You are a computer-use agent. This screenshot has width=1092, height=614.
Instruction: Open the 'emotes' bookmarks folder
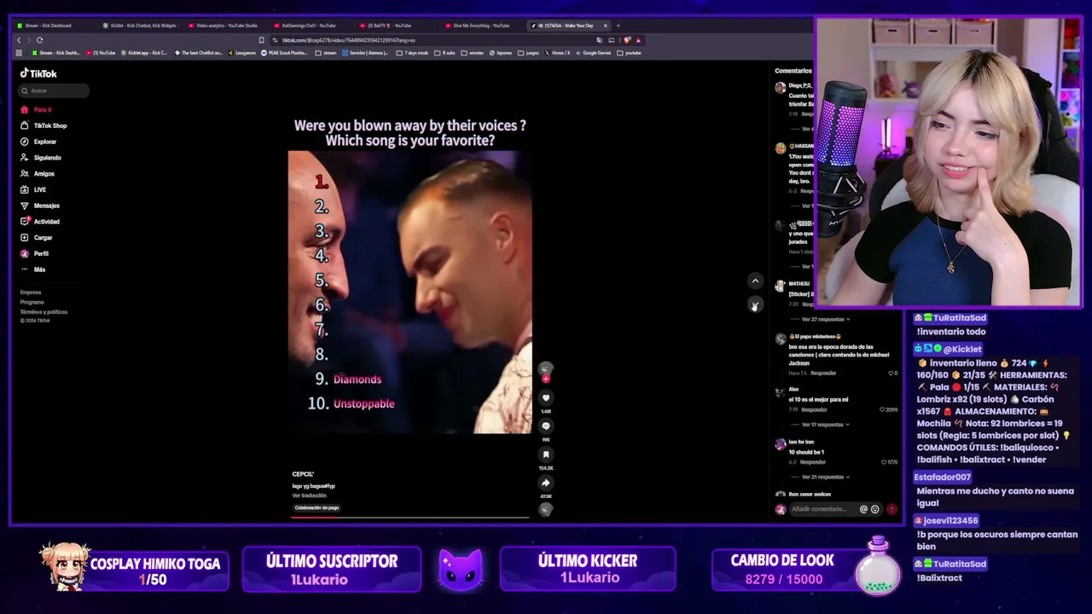pos(473,53)
